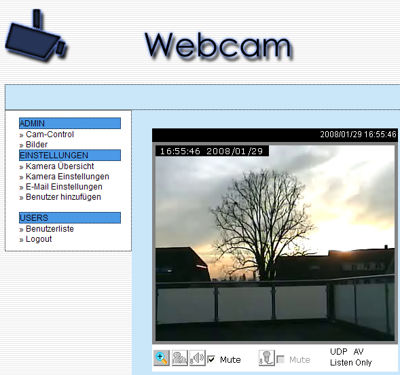The width and height of the screenshot is (400, 375).
Task: Go to Kamera Übersicht
Action: 60,166
